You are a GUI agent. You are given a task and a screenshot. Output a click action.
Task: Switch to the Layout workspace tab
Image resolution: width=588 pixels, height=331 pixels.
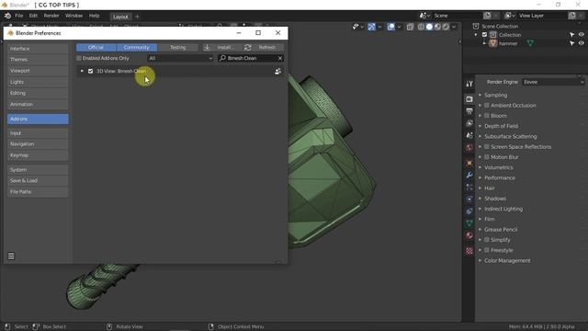click(120, 17)
